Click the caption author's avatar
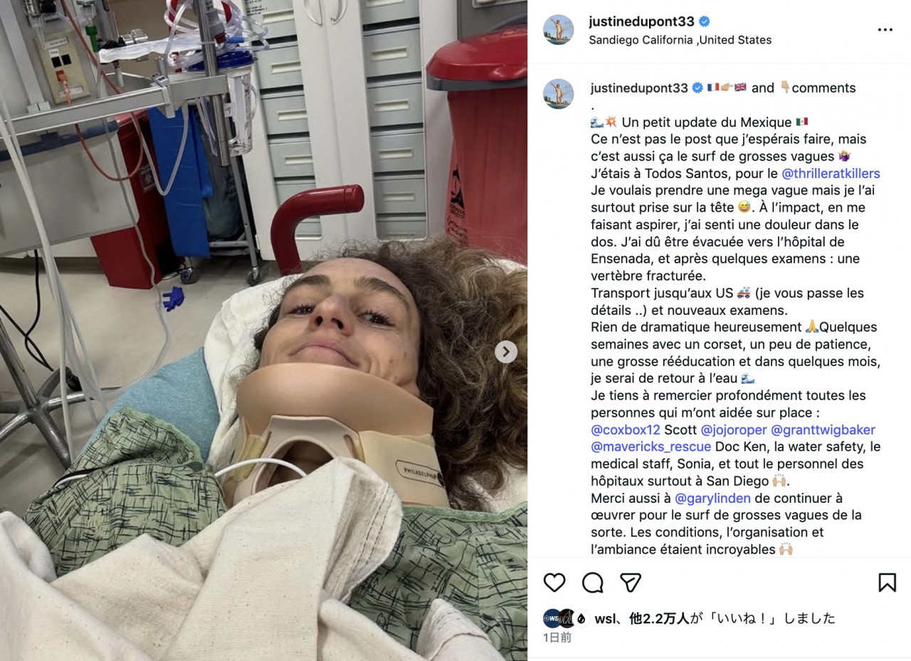This screenshot has width=911, height=661. tap(559, 93)
